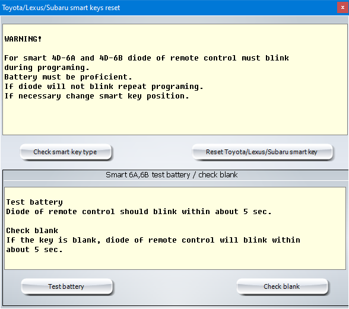Reset Toyota/Lexus/Subaru smart key
The width and height of the screenshot is (349, 309).
coord(262,152)
